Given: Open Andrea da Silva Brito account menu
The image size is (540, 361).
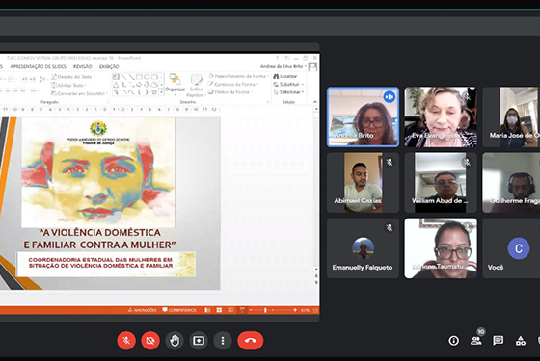Looking at the screenshot, I should pyautogui.click(x=283, y=66).
